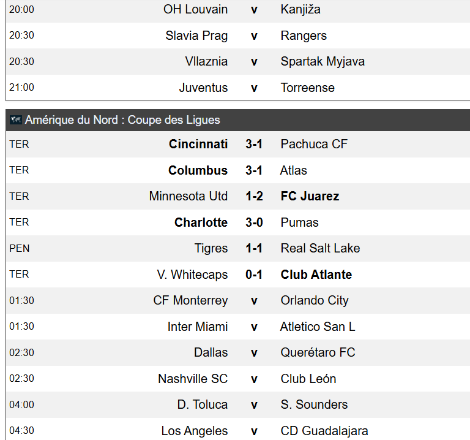Click the Tigres 1-1 score

click(254, 249)
